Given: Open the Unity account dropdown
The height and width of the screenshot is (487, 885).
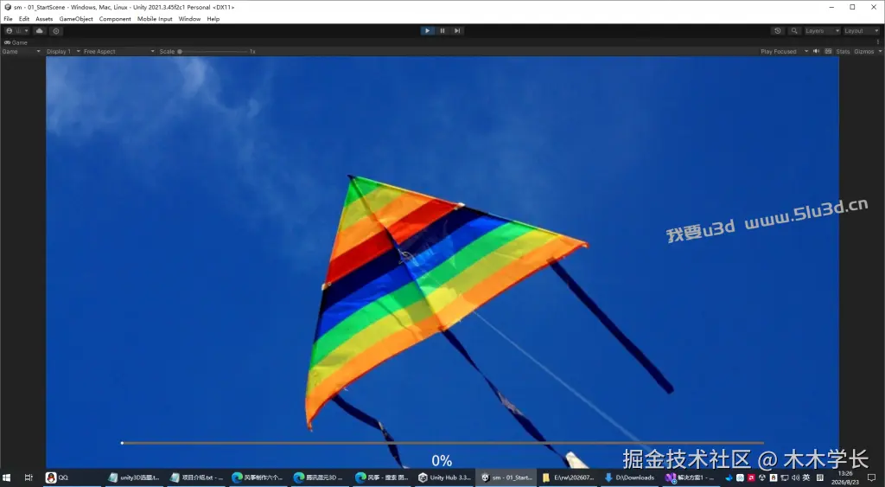Looking at the screenshot, I should coord(16,30).
